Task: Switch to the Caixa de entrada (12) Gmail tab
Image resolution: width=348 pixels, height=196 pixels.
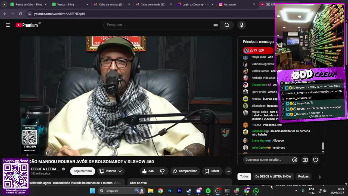Action: coord(154,4)
